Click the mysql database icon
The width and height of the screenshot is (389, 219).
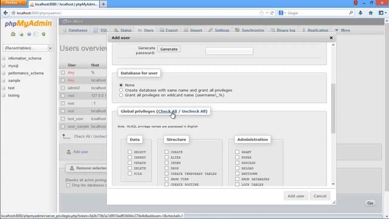(4, 66)
